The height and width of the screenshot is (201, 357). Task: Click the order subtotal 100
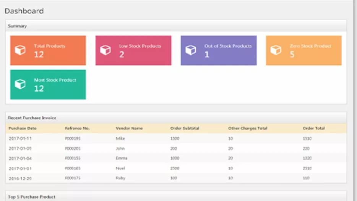(174, 178)
